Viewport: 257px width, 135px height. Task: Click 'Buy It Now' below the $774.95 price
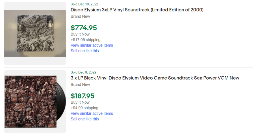pyautogui.click(x=80, y=34)
